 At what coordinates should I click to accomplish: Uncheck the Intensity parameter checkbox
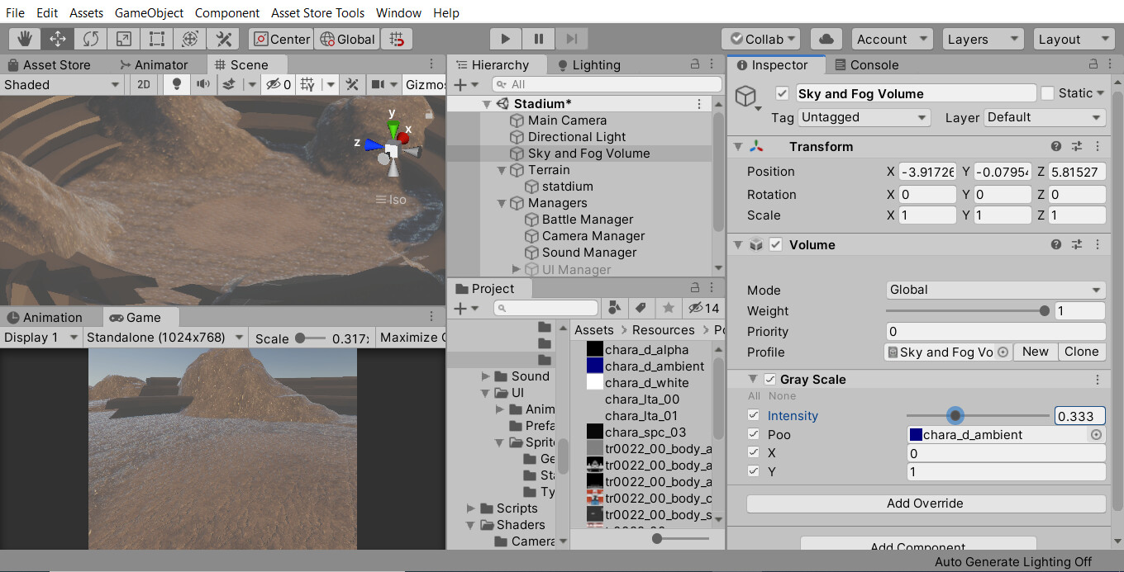click(x=753, y=415)
